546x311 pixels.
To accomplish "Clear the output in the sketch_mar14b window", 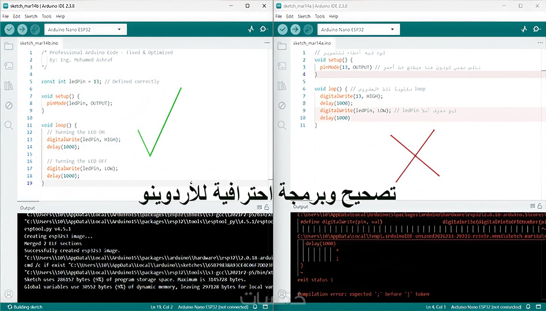I will click(259, 207).
